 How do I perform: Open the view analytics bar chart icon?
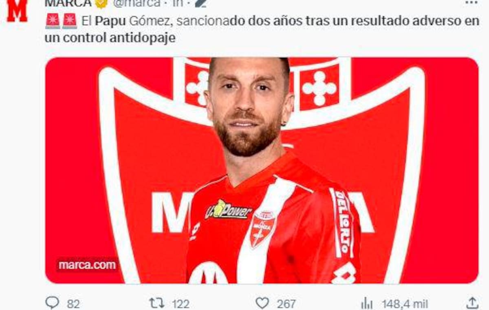367,303
